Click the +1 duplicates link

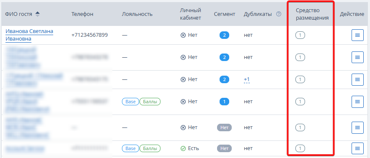[x=247, y=79]
